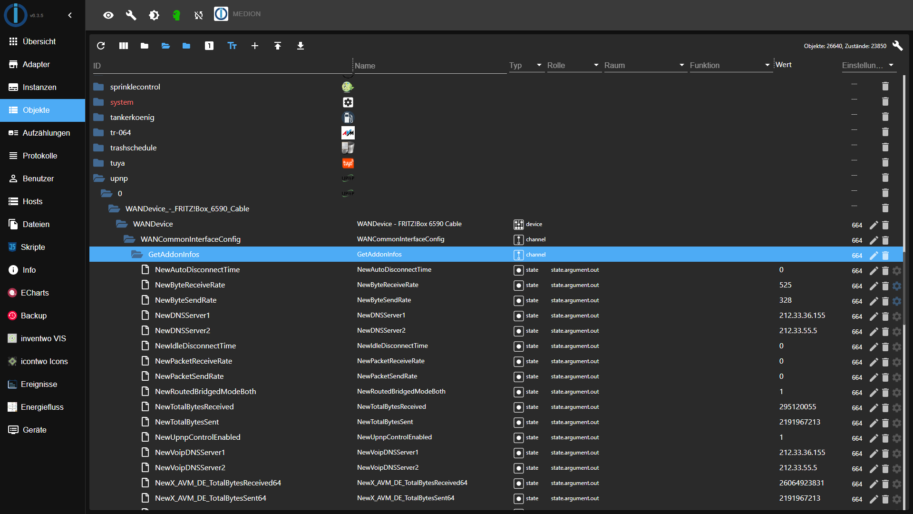Open the Skripte page
The image size is (913, 514).
pos(42,247)
